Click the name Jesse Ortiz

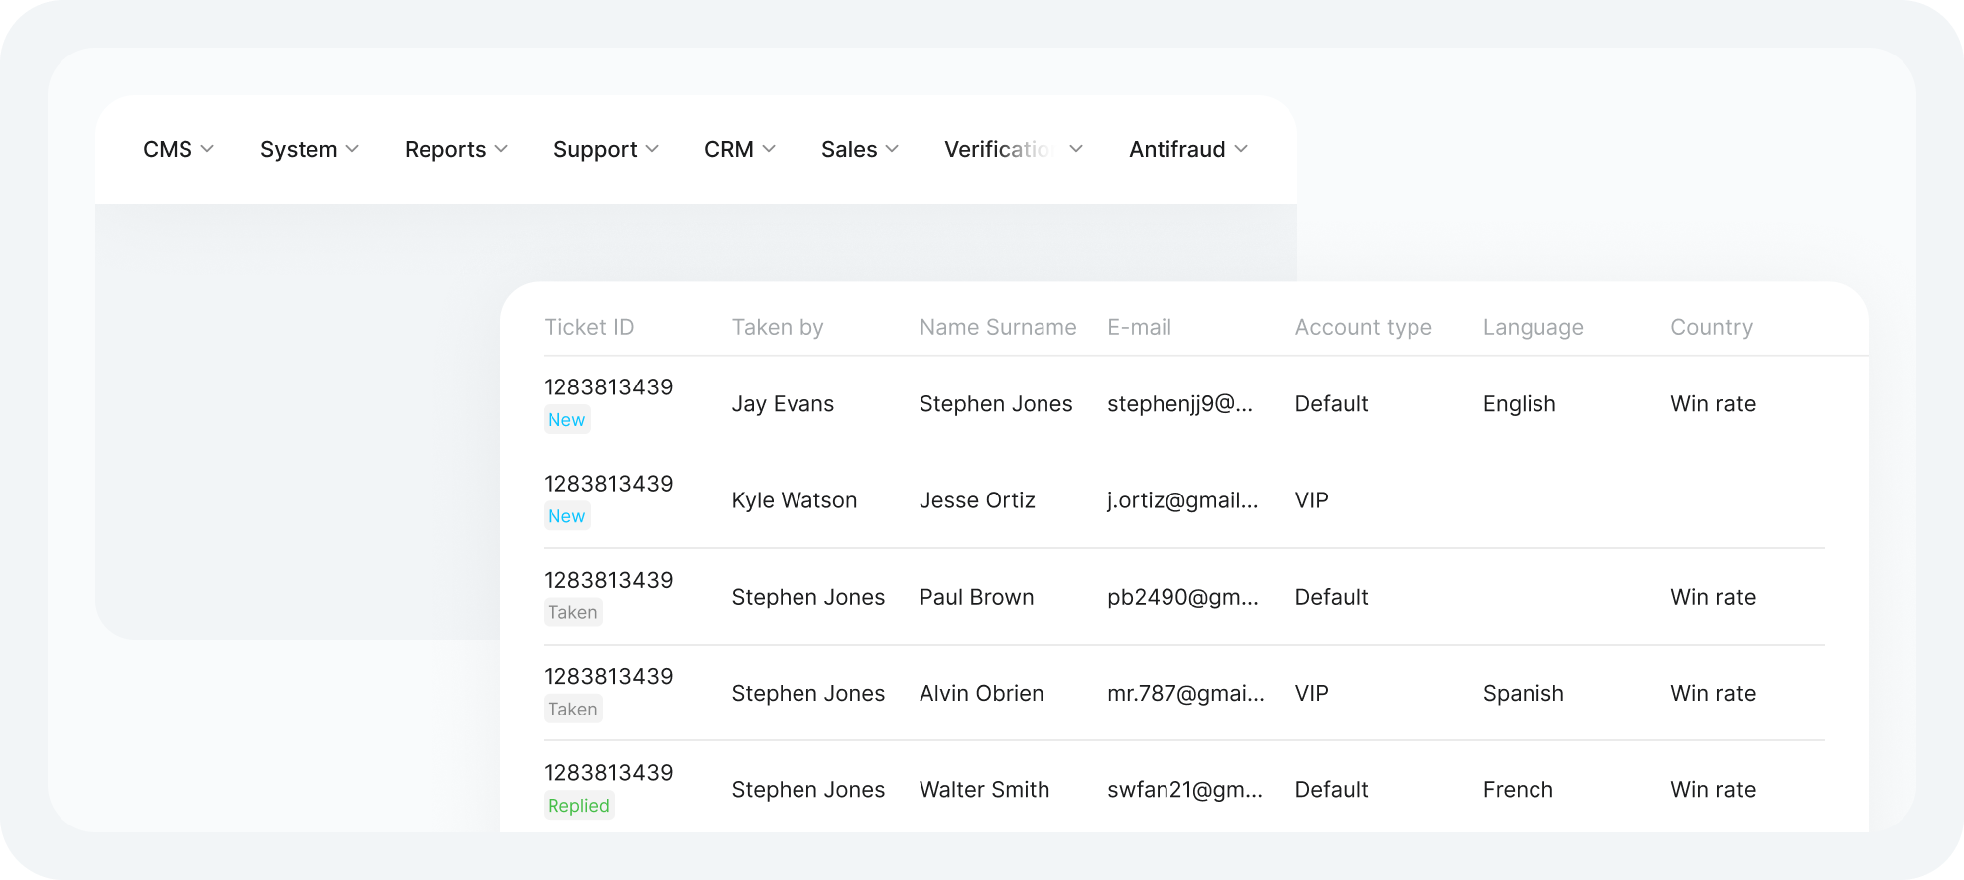coord(977,500)
